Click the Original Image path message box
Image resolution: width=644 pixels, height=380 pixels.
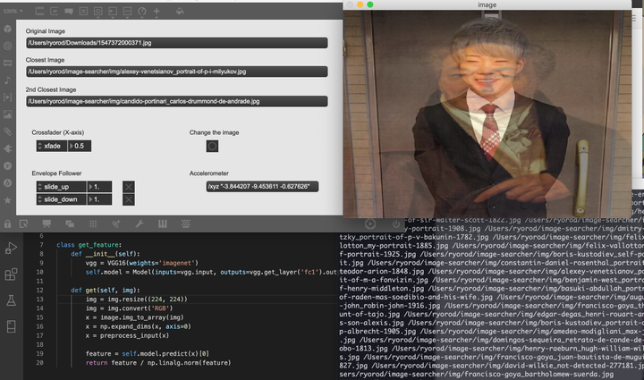coord(176,43)
